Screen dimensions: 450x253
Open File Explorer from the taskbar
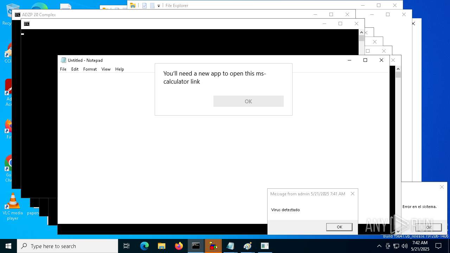[162, 246]
